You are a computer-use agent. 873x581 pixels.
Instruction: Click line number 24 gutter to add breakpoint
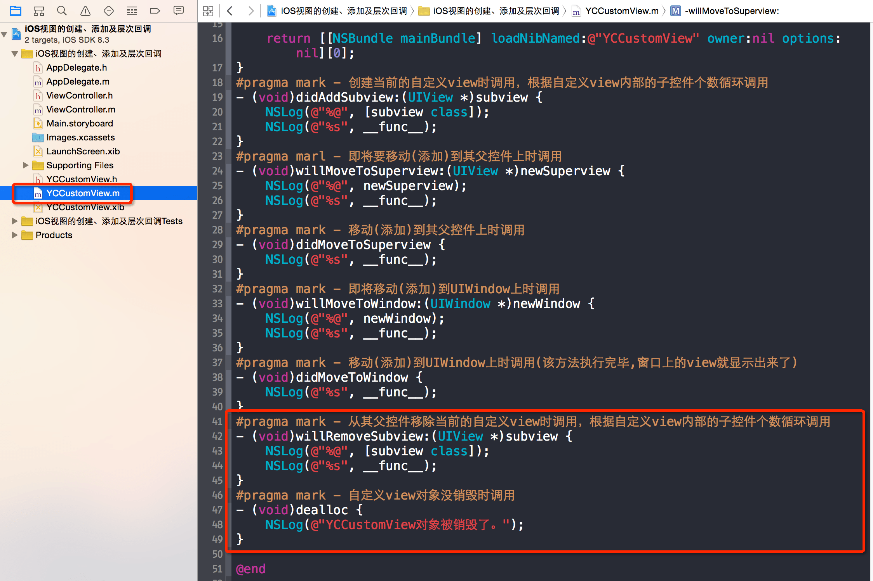pyautogui.click(x=217, y=171)
